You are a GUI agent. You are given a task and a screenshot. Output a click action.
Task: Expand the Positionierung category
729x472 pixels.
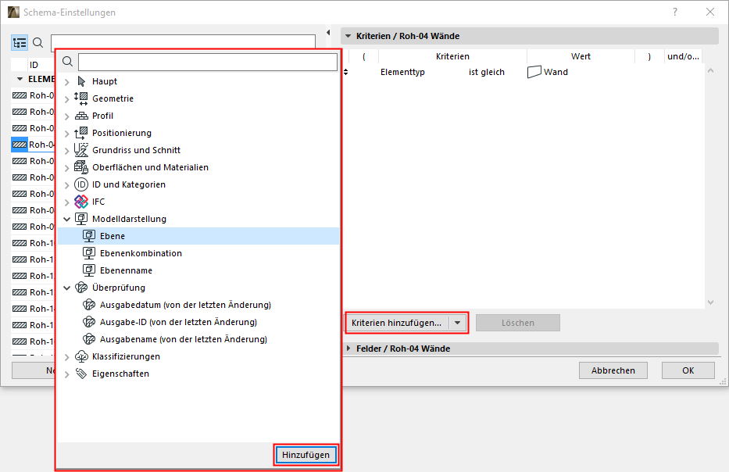[67, 134]
